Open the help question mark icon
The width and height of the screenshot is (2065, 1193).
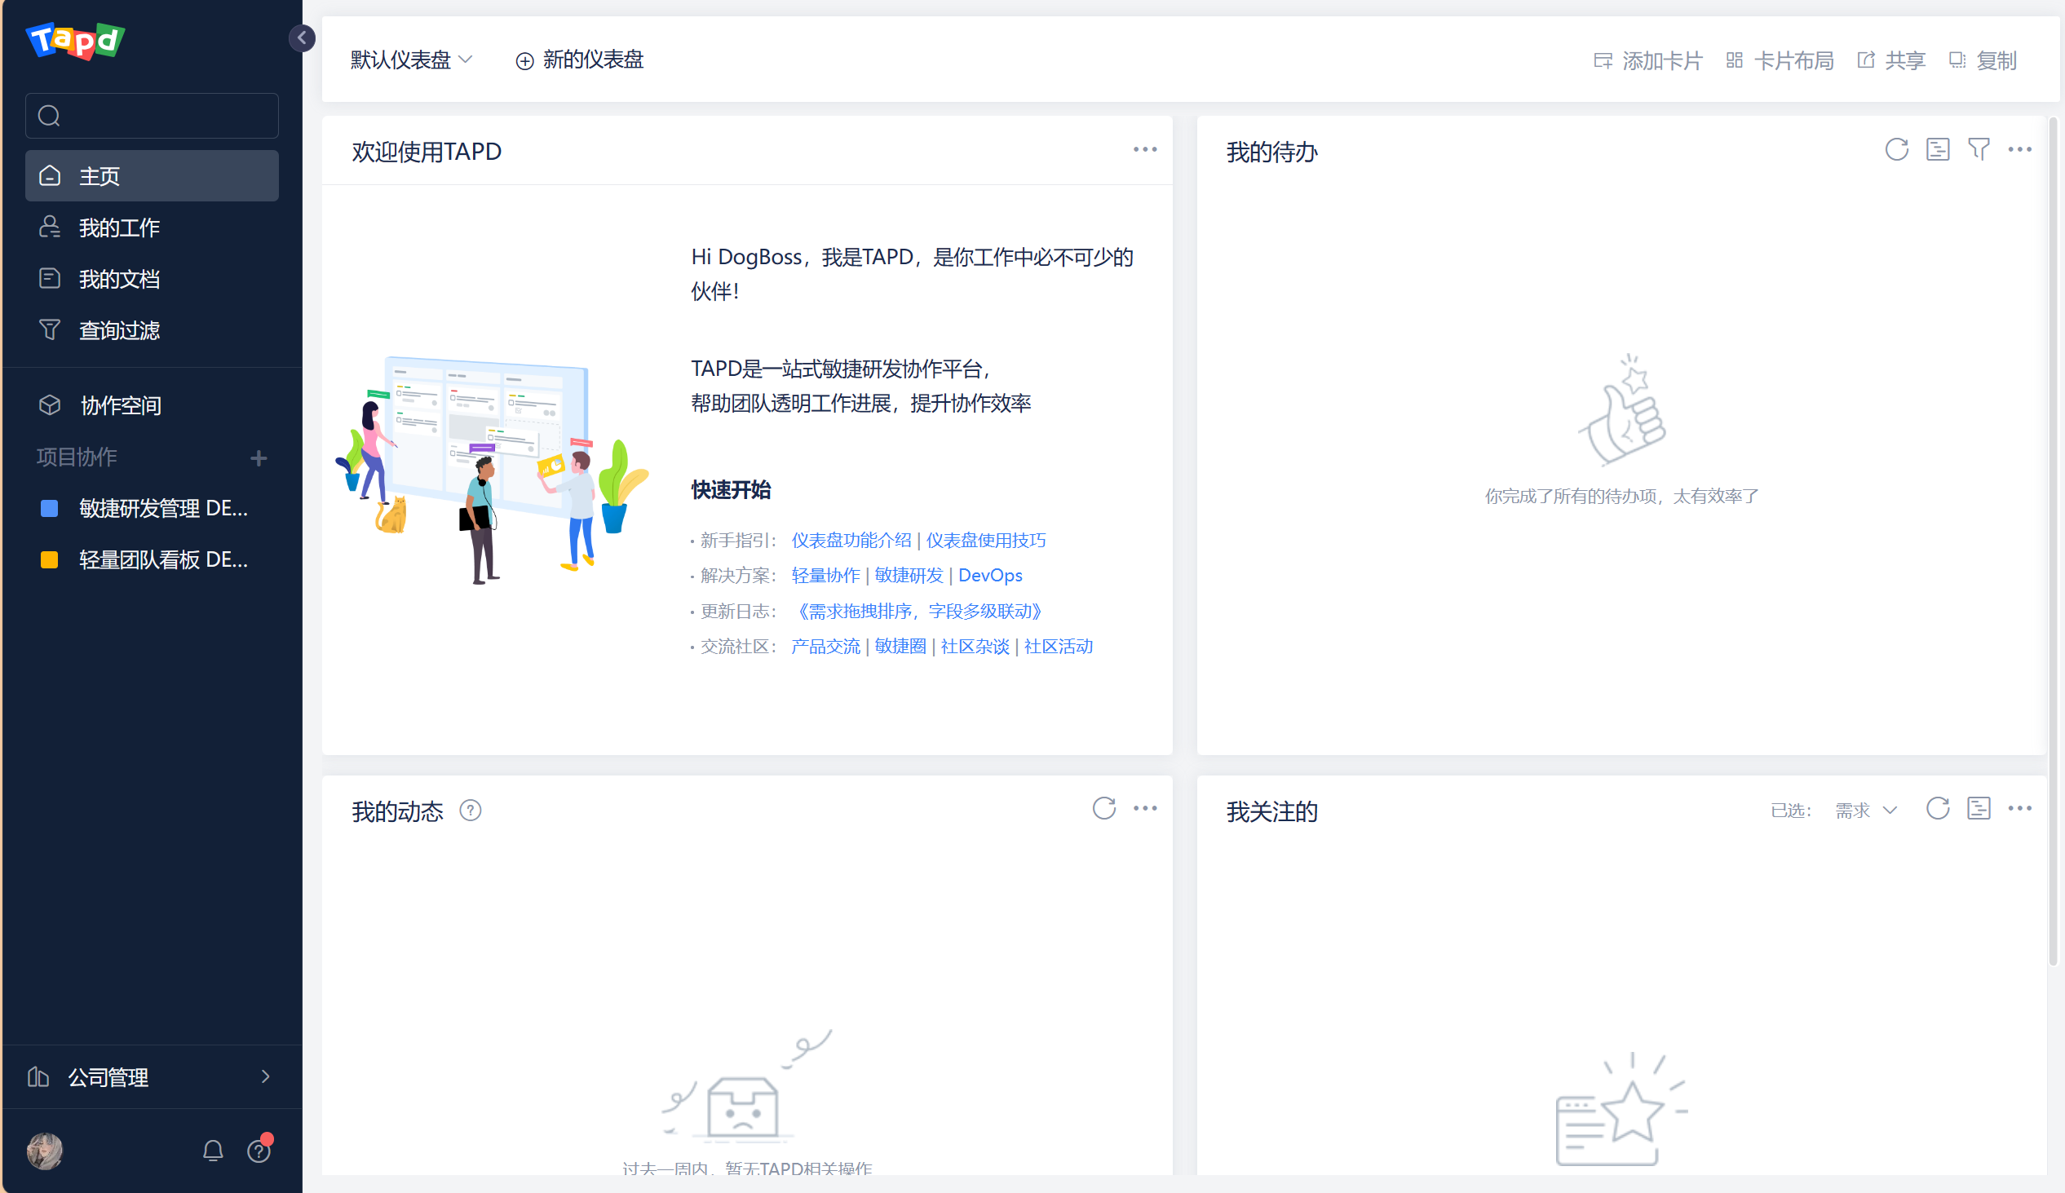click(259, 1151)
